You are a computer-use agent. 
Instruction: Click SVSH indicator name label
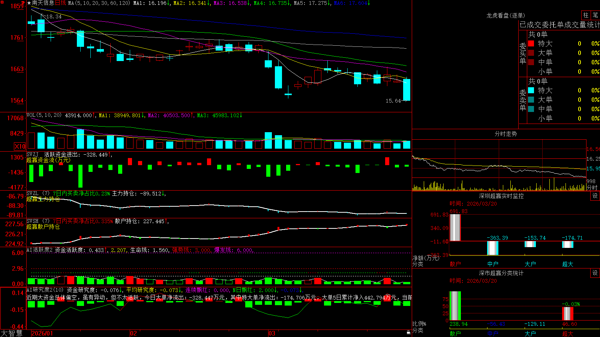point(33,221)
